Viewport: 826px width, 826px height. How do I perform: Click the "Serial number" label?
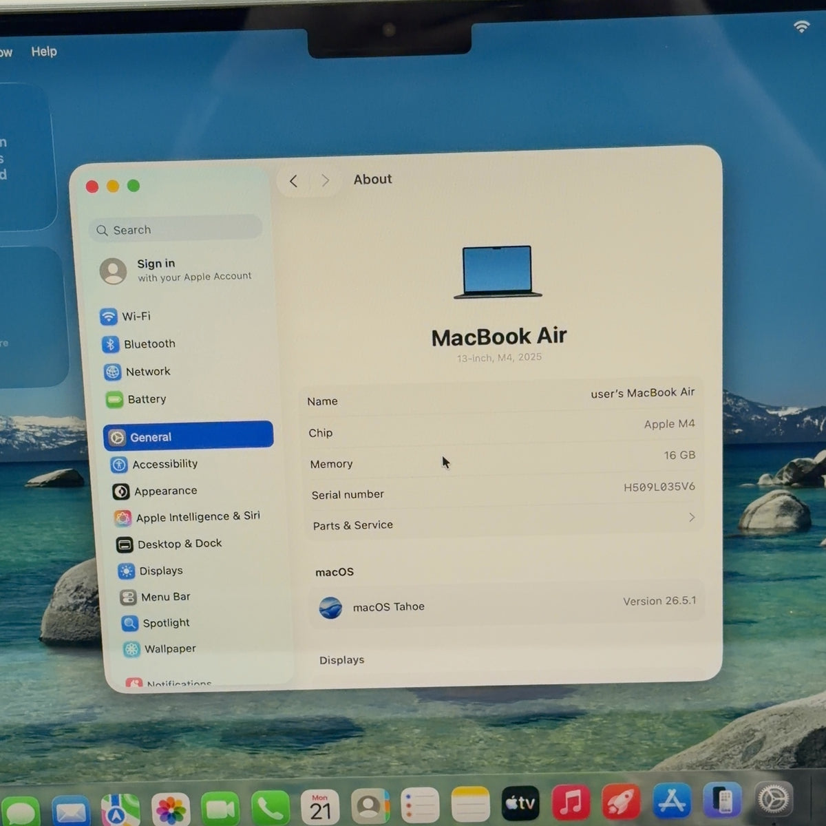(348, 494)
